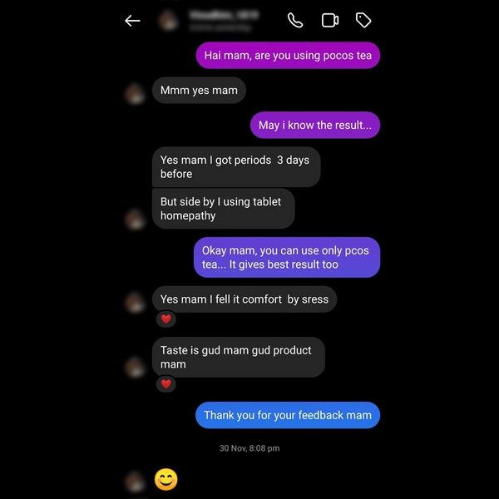Open the blurred profile picture in header
Image resolution: width=499 pixels, height=499 pixels.
(168, 21)
